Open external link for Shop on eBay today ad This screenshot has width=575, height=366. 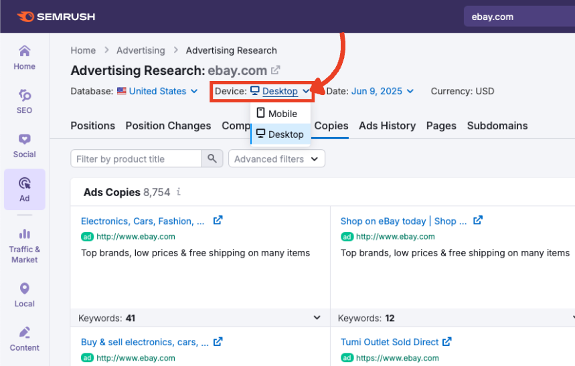(478, 220)
